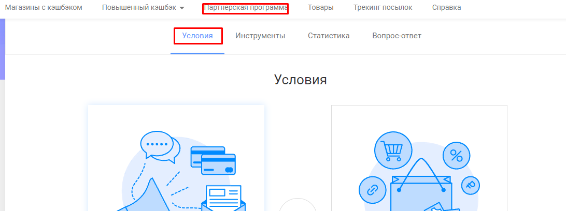Image resolution: width=566 pixels, height=211 pixels.
Task: Click the shopping cart circle icon
Action: coord(393,150)
